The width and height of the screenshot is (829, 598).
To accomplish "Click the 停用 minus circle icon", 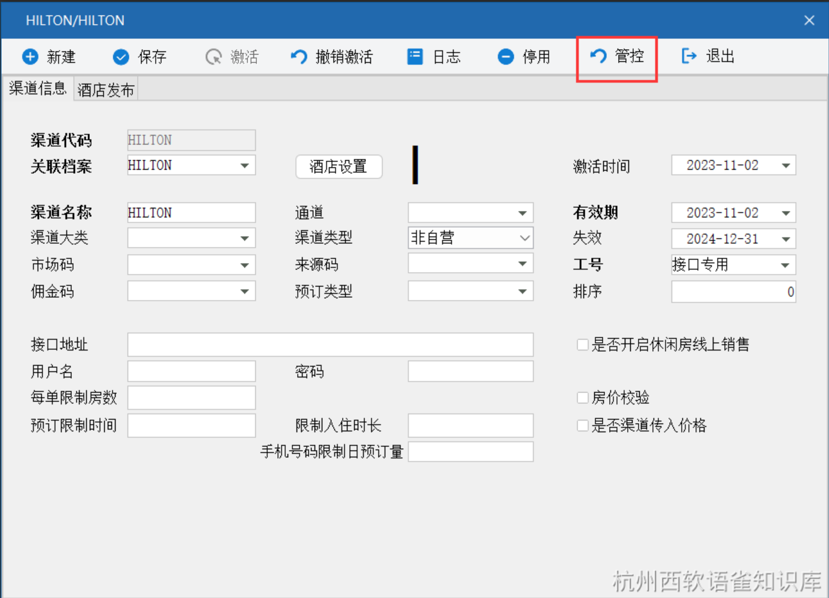I will tap(506, 57).
